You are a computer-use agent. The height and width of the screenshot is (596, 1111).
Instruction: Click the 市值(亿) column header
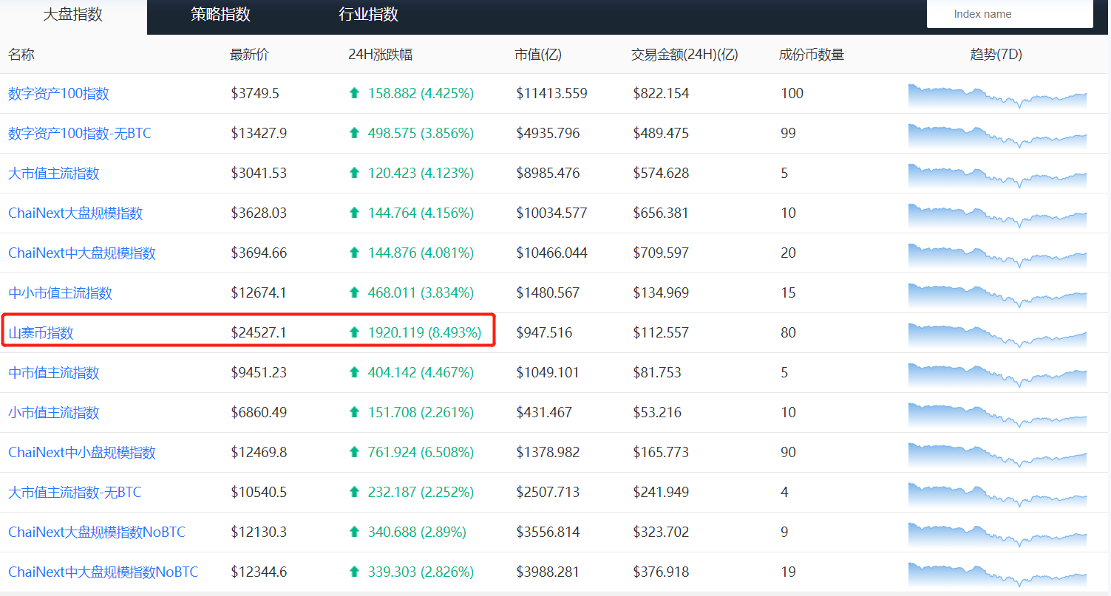[538, 55]
